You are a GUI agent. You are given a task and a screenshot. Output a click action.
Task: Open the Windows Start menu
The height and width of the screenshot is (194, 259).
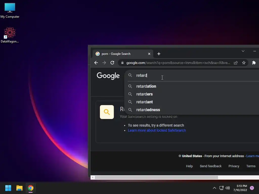pyautogui.click(x=8, y=188)
